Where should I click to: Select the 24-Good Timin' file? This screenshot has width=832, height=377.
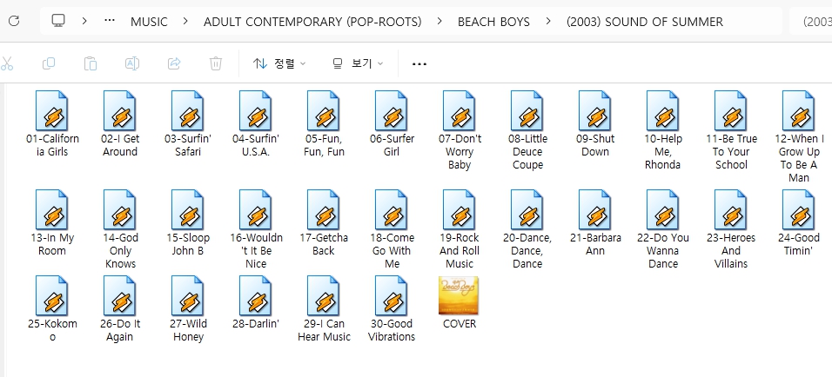pyautogui.click(x=799, y=223)
